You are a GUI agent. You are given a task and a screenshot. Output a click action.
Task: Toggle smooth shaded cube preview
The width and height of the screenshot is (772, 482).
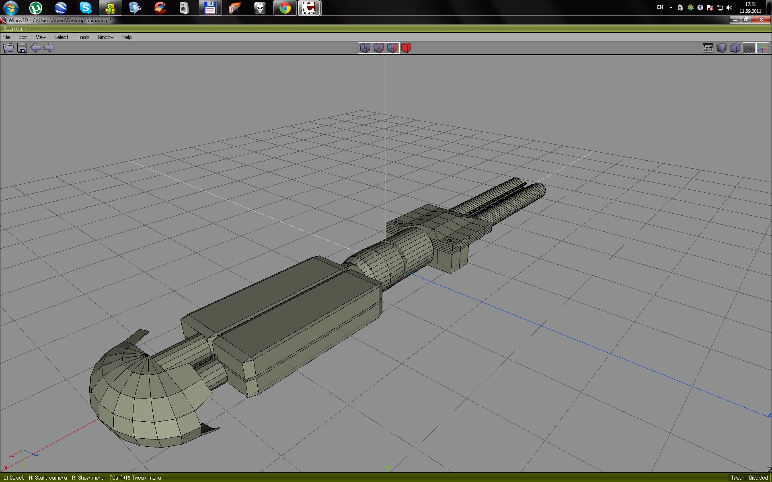[x=722, y=48]
